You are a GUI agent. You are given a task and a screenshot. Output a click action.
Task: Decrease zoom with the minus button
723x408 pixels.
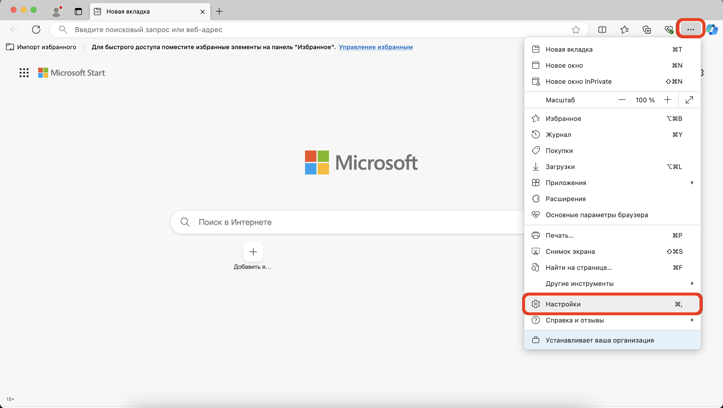point(622,100)
